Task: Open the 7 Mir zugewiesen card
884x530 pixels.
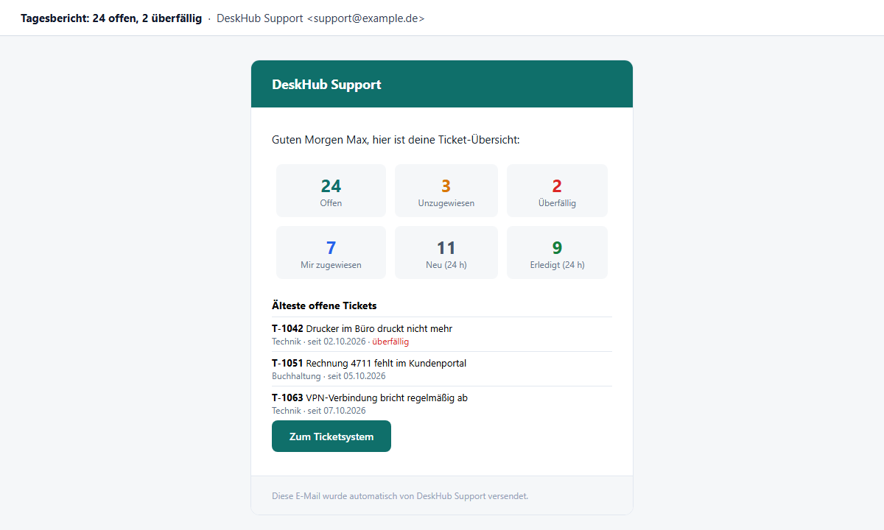Action: (x=331, y=252)
